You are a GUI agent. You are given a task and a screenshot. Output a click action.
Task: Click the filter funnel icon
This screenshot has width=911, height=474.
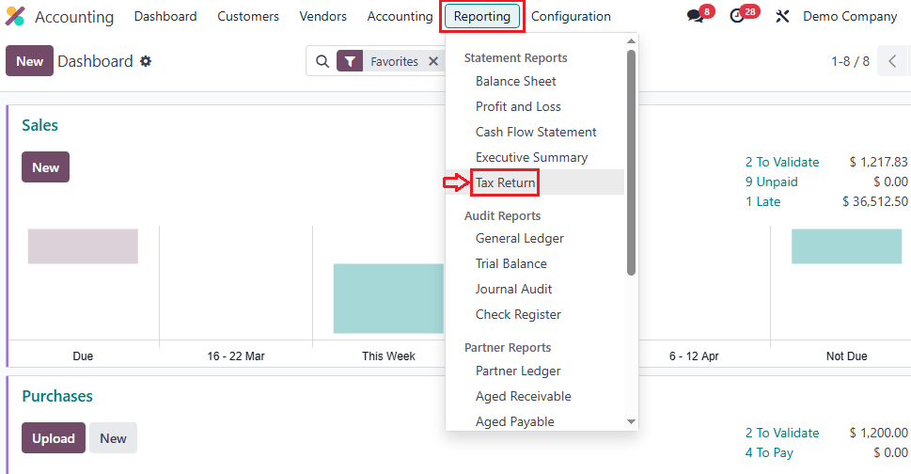[350, 61]
